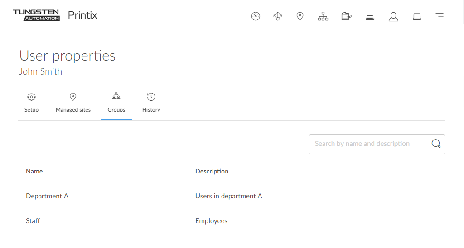Image resolution: width=464 pixels, height=248 pixels.
Task: Select the Groups tab
Action: [x=116, y=103]
